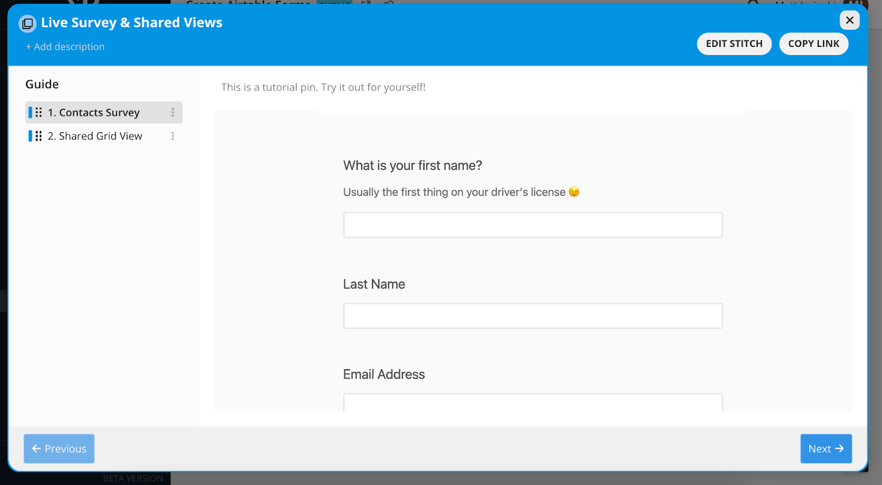Screen dimensions: 882x485
Task: Click the stitch icon beside Live Survey title
Action: 27,24
